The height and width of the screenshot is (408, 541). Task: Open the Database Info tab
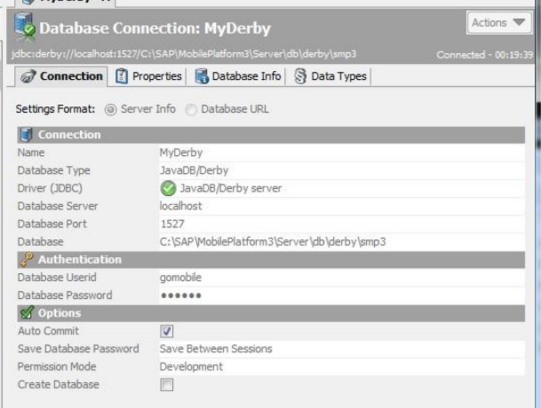pos(238,76)
